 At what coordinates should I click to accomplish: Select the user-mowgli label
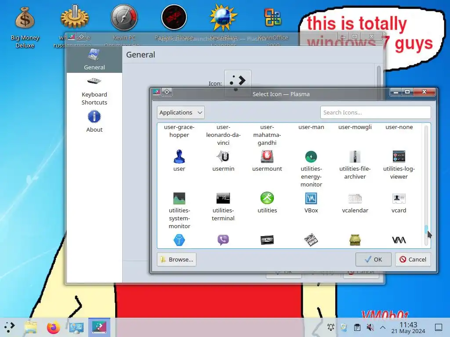click(355, 127)
